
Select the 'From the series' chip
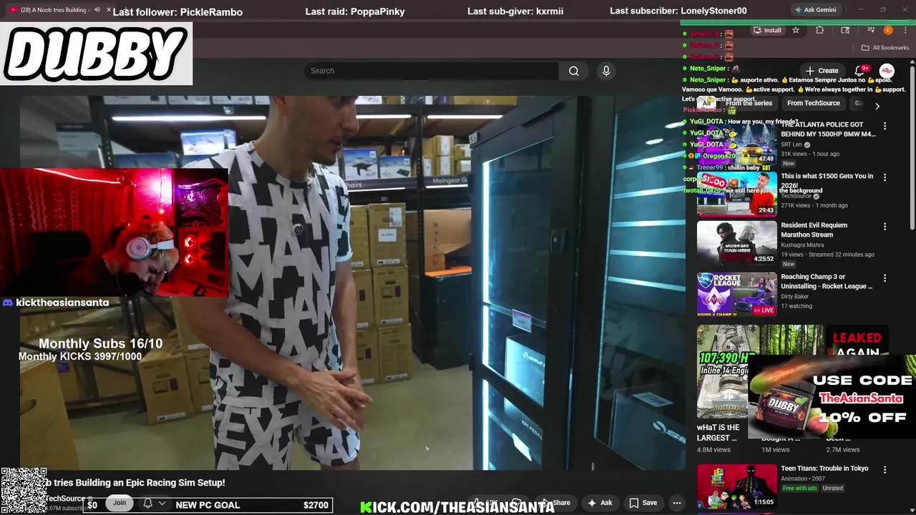(749, 103)
